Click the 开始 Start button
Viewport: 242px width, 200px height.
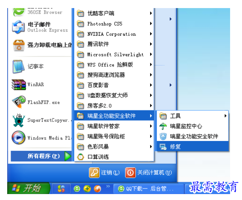28,188
